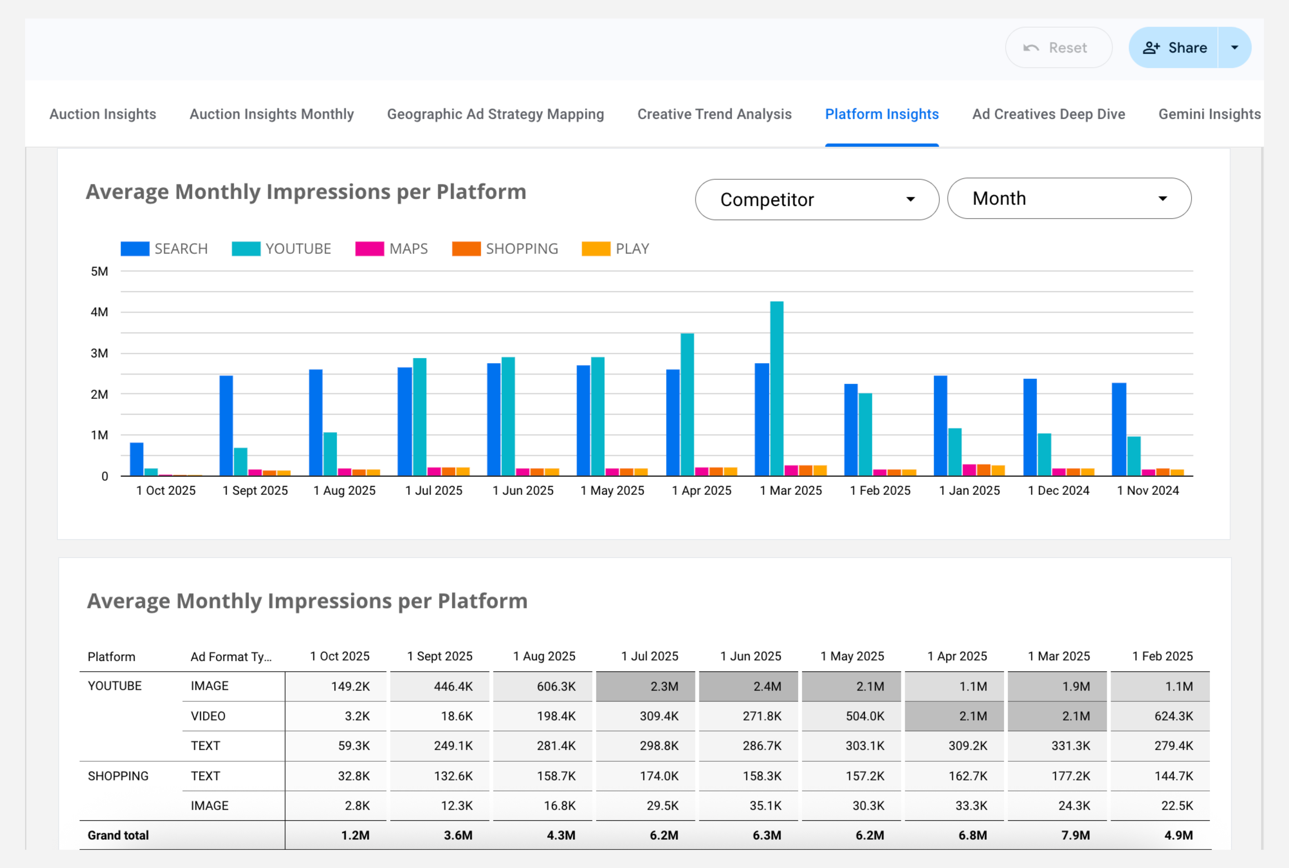The height and width of the screenshot is (868, 1289).
Task: Go to Geographic Ad Strategy Mapping tab
Action: [x=495, y=114]
